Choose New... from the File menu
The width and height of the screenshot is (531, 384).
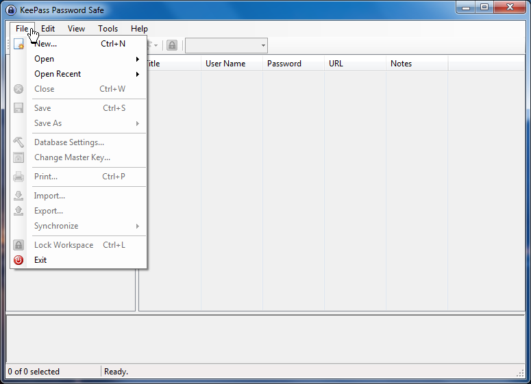79,44
